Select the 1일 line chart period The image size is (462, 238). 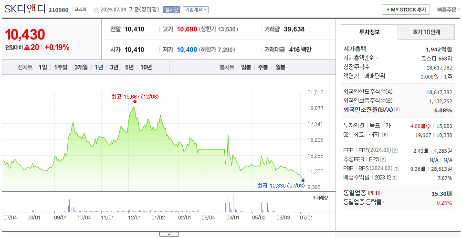coord(43,67)
